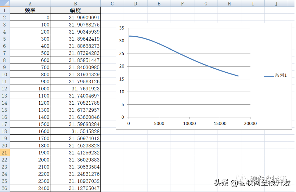296x192 pixels.
Task: Select cell with value 31.18927032
Action: (x=75, y=181)
